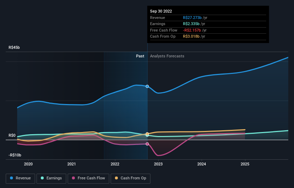294x188 pixels.
Task: Click the 2021 x-axis label
Action: pyautogui.click(x=72, y=164)
